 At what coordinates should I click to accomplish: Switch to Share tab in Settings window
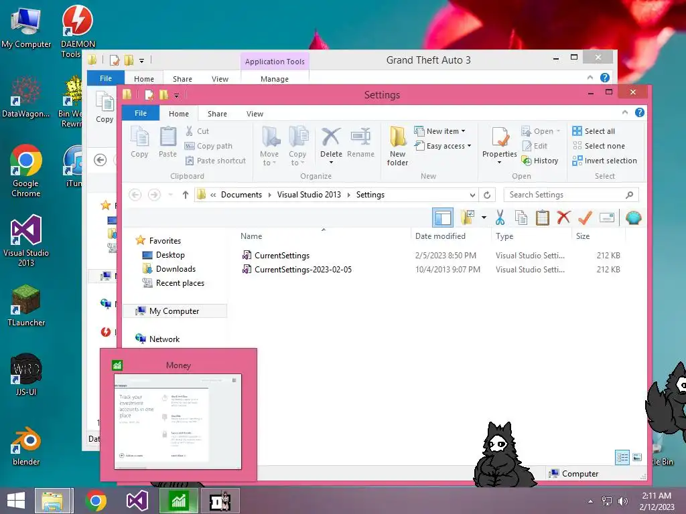[217, 114]
